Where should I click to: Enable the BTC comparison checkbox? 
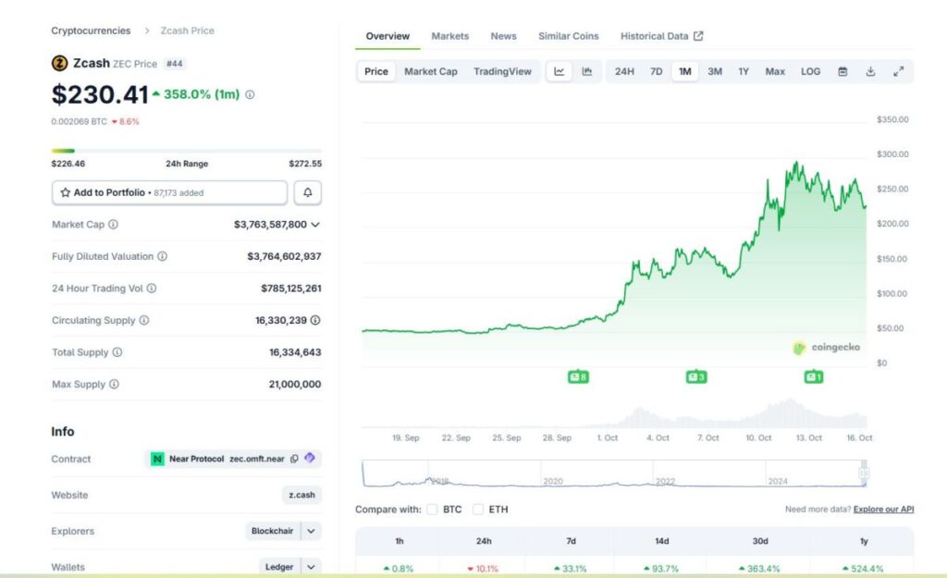point(432,510)
